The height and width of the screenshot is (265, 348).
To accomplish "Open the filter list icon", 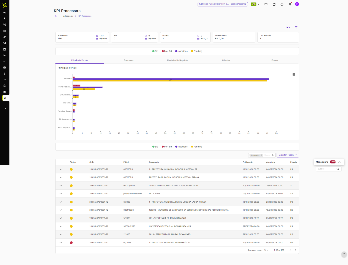I will [x=296, y=27].
